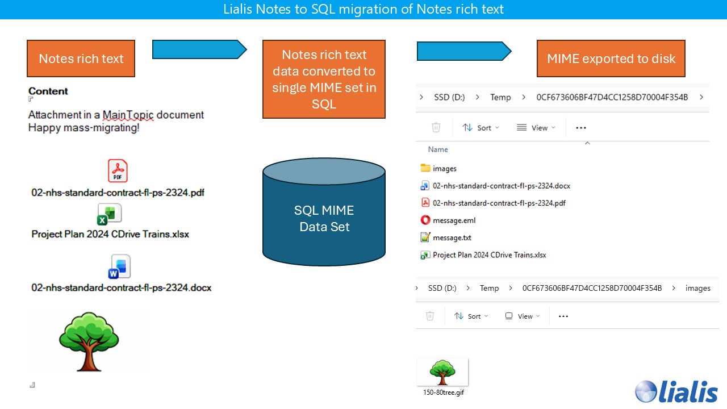Image resolution: width=727 pixels, height=409 pixels.
Task: Open the View dropdown
Action: click(x=536, y=127)
